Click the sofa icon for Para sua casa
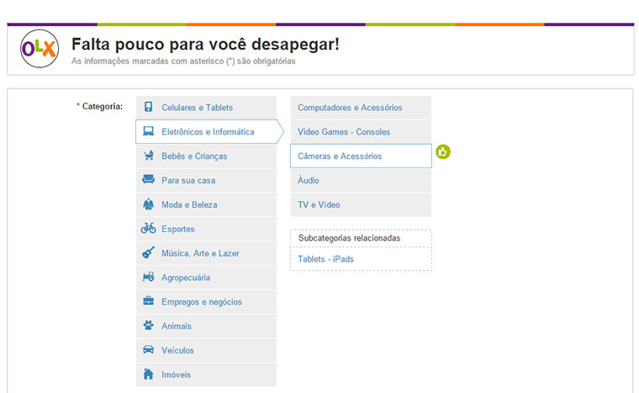639x393 pixels. [x=148, y=180]
